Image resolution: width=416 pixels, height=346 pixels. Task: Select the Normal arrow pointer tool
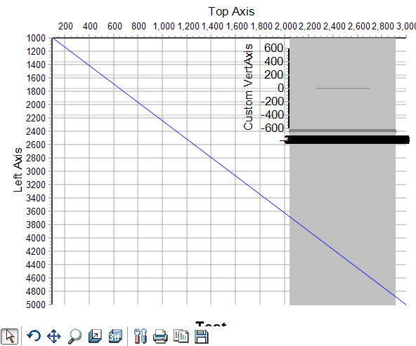(x=10, y=336)
